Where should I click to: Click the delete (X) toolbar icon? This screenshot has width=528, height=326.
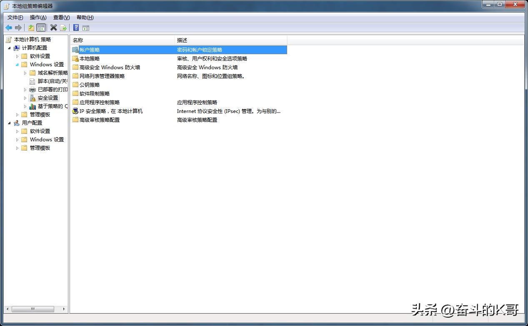point(53,28)
